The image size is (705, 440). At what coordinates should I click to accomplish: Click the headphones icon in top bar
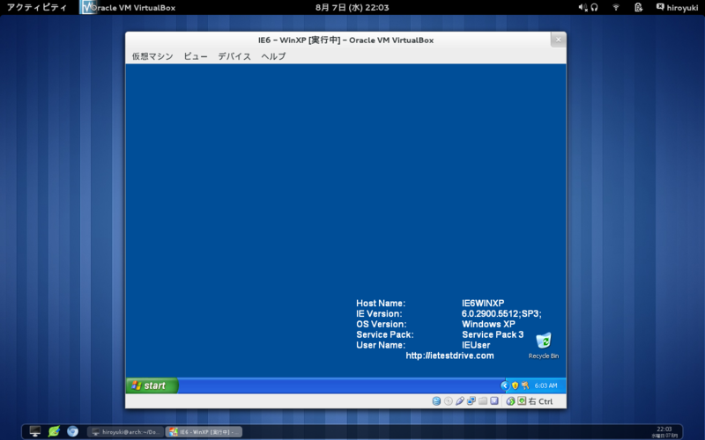[594, 7]
